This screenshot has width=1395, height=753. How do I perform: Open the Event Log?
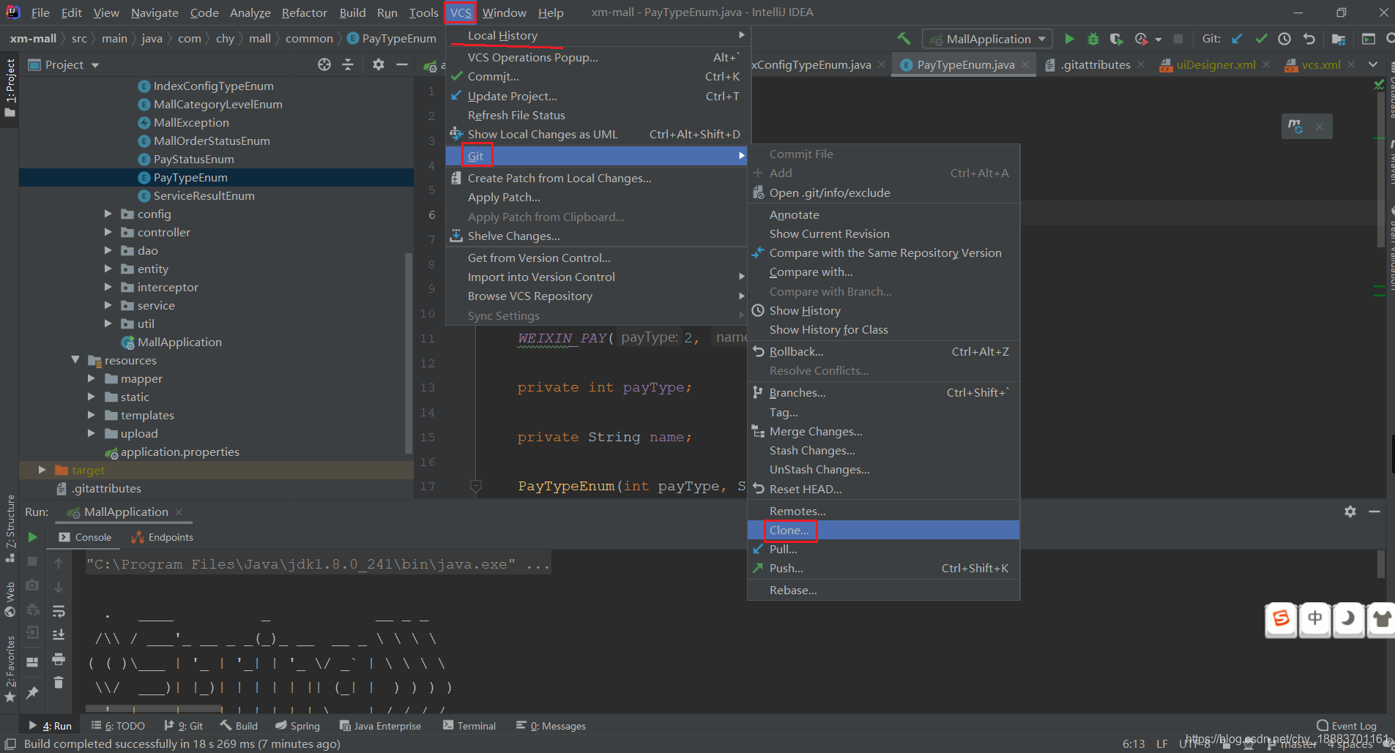click(1346, 726)
